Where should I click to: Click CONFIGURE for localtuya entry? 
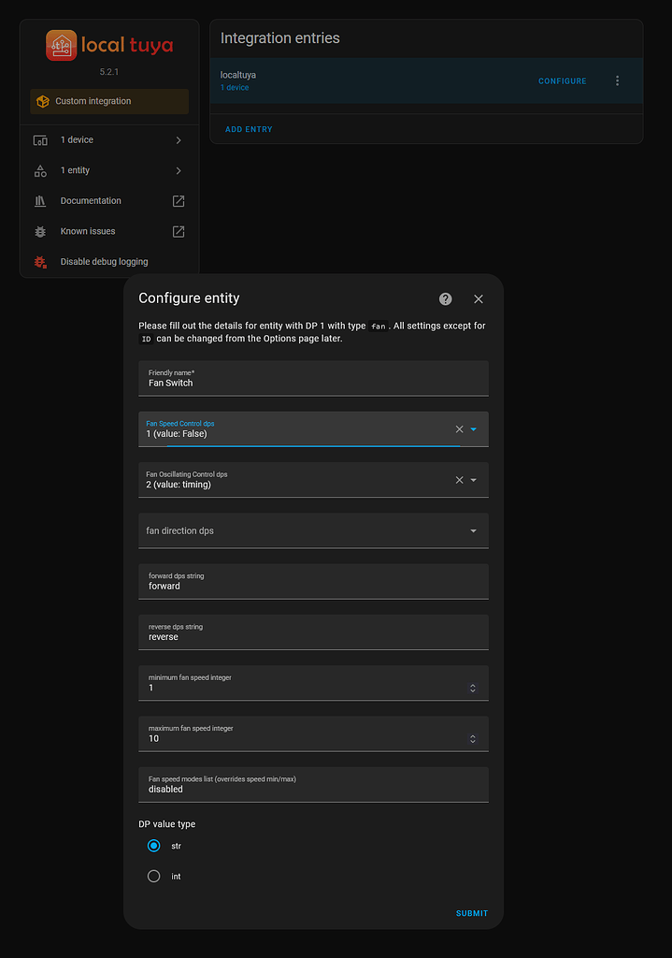point(562,81)
